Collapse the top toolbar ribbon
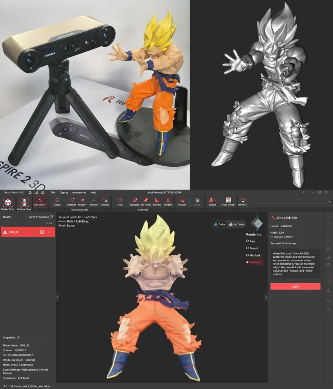 click(330, 202)
